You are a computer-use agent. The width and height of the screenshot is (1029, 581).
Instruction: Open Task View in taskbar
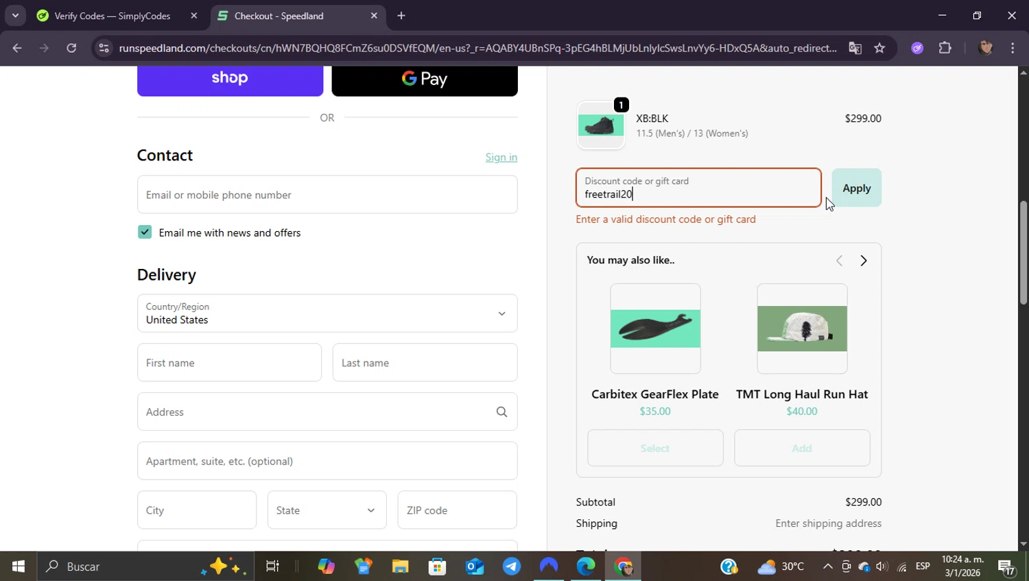coord(272,567)
